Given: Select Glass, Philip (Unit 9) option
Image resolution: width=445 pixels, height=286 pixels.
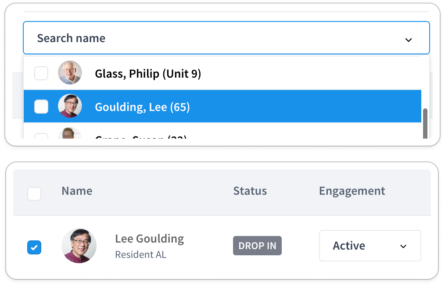Looking at the screenshot, I should 222,73.
